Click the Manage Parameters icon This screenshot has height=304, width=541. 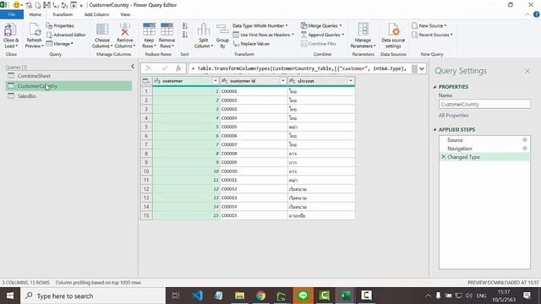[363, 30]
